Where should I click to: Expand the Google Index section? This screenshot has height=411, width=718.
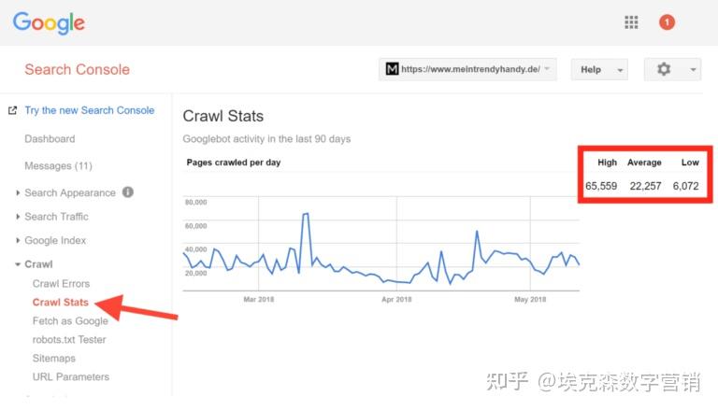click(x=55, y=241)
